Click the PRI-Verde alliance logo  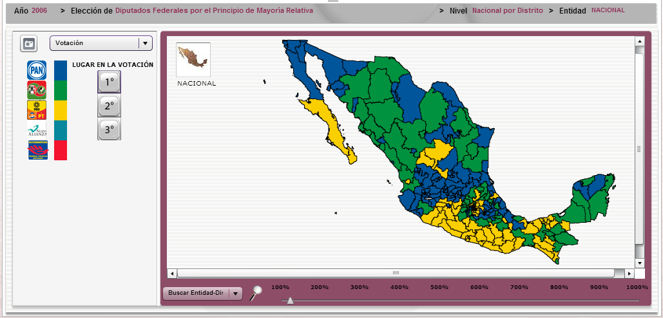[x=37, y=90]
